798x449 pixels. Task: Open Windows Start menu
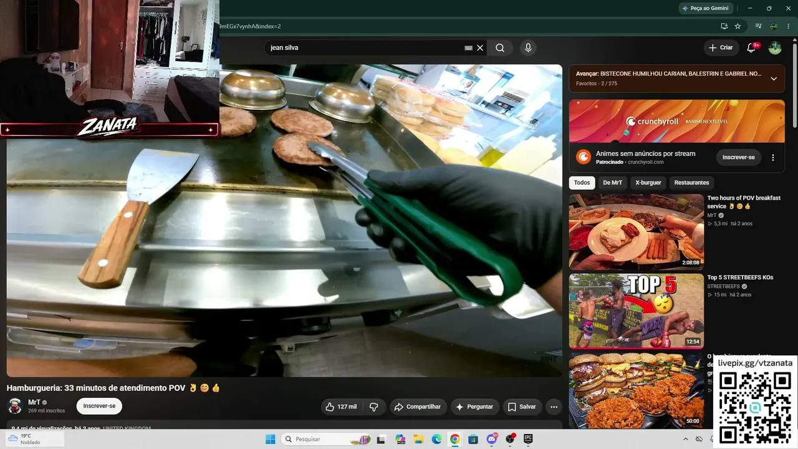tap(270, 439)
